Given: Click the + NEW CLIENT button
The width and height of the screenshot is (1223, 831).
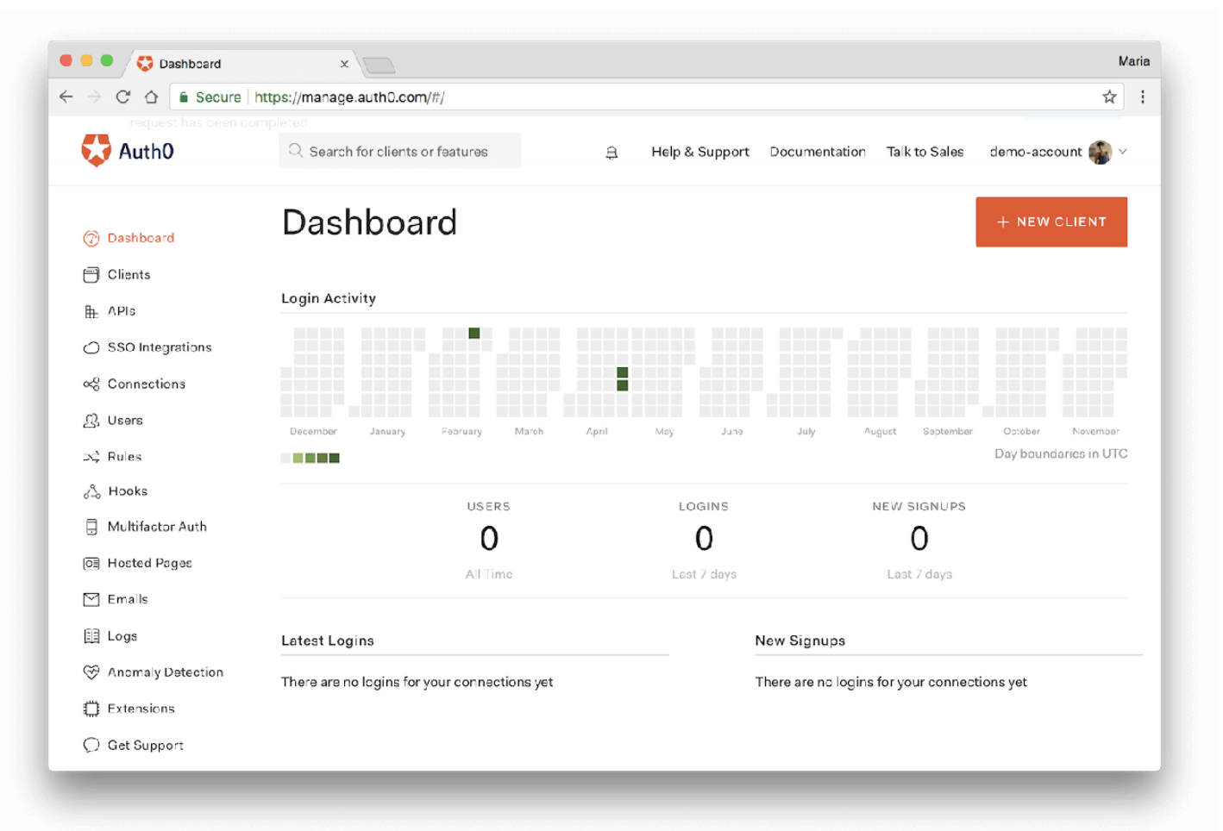Looking at the screenshot, I should (x=1051, y=222).
